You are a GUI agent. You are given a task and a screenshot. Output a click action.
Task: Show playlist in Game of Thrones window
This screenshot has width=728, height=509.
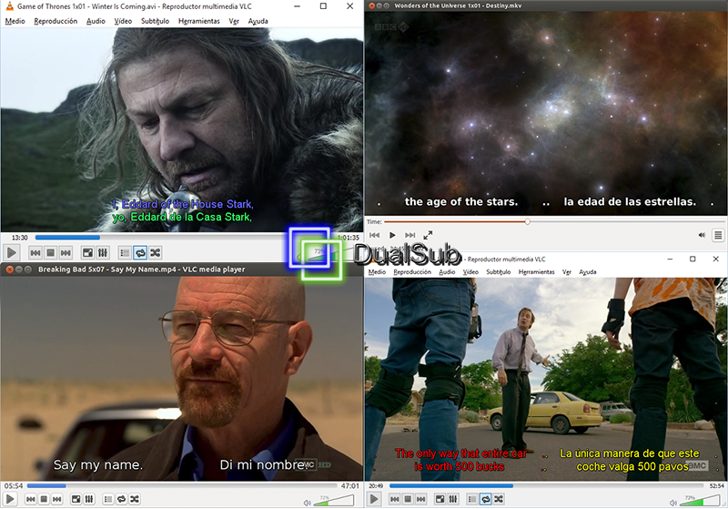pos(125,252)
